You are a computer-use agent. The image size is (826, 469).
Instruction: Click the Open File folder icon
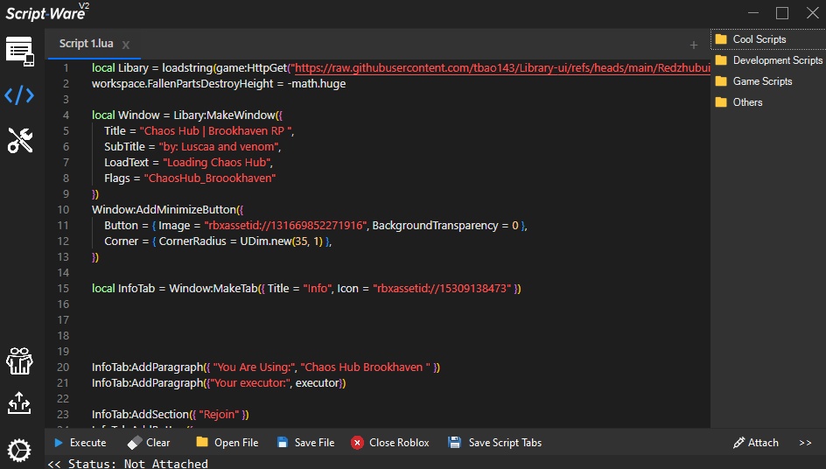coord(202,442)
